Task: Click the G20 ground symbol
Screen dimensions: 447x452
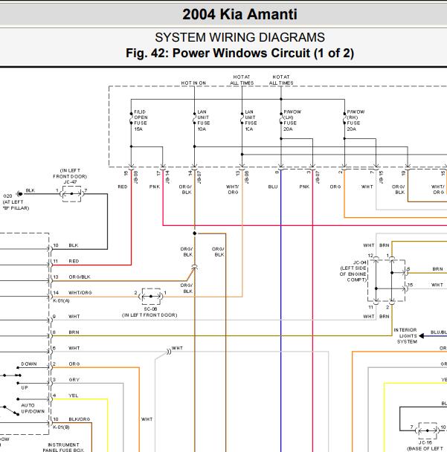Action: (x=19, y=194)
